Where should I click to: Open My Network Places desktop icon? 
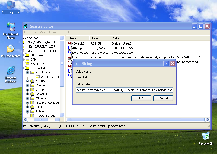click(11, 31)
